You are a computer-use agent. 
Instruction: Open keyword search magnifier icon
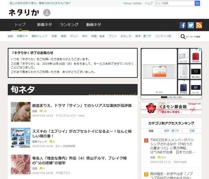click(183, 37)
